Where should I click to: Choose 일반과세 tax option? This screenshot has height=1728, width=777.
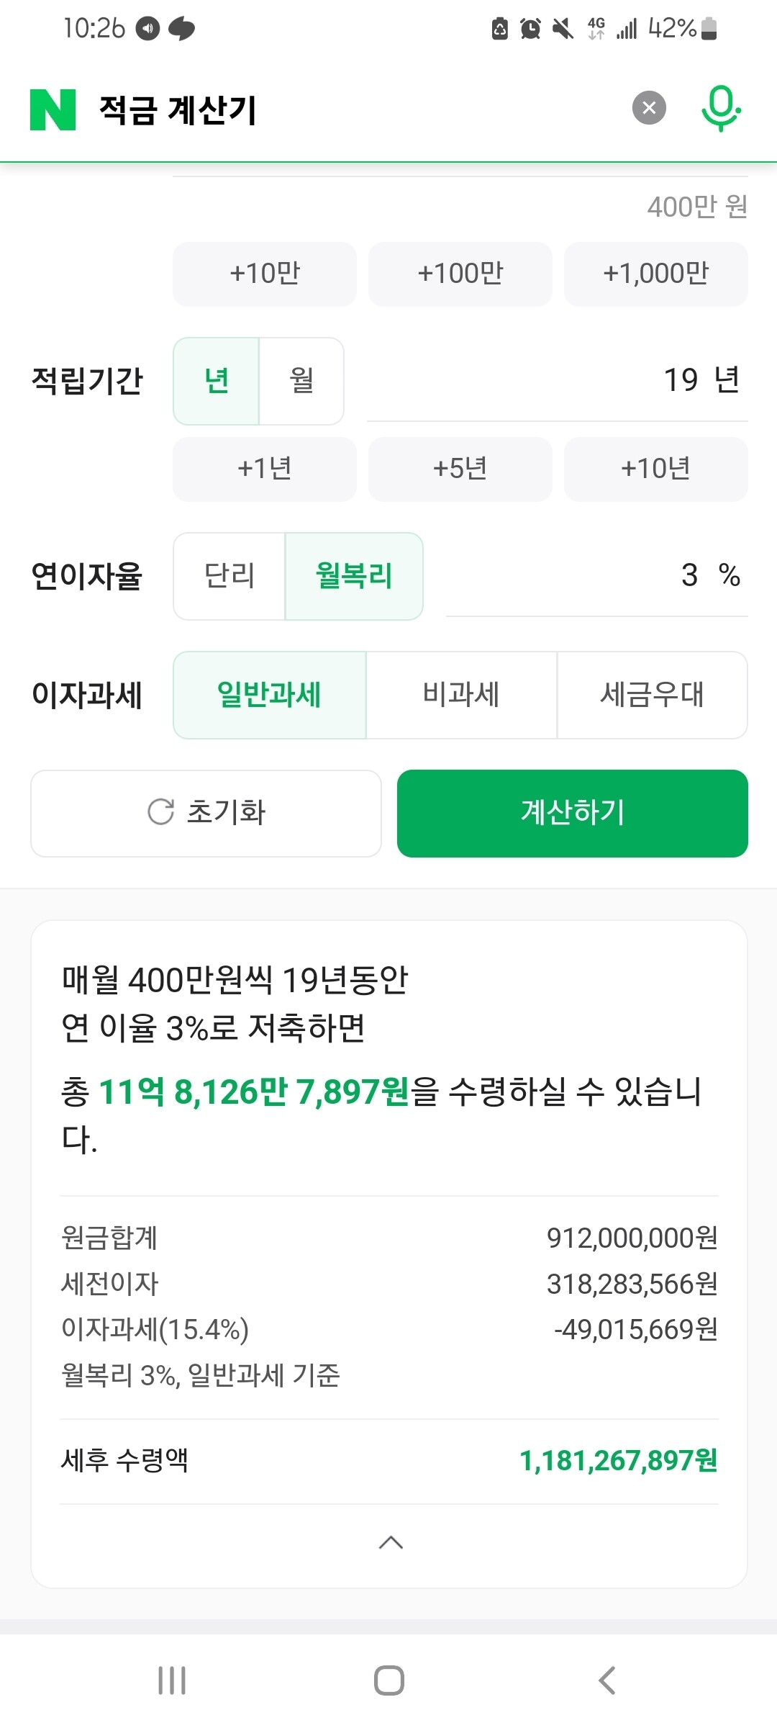[x=269, y=695]
